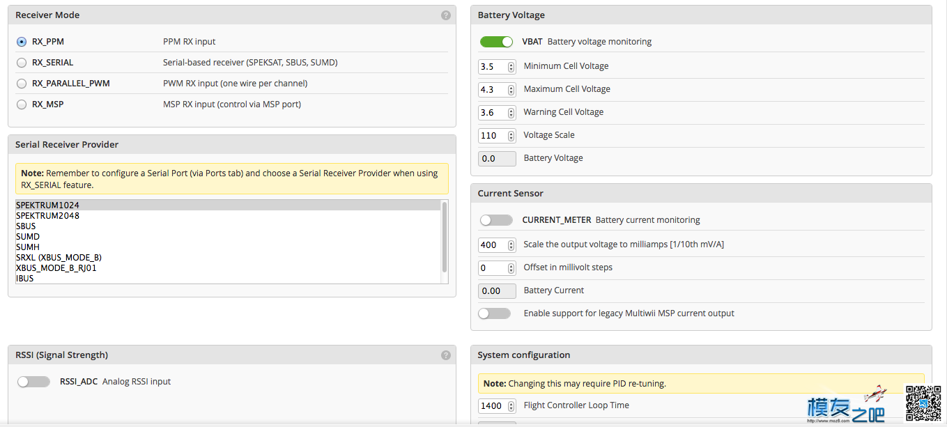Click the Voltage Scale stepper arrows
Screen dimensions: 947x427
click(x=511, y=136)
